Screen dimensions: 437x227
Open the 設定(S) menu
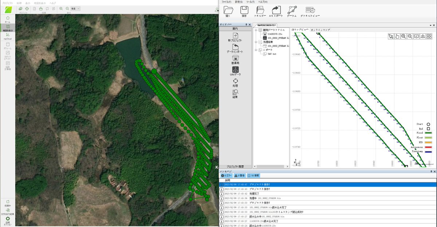tap(239, 2)
